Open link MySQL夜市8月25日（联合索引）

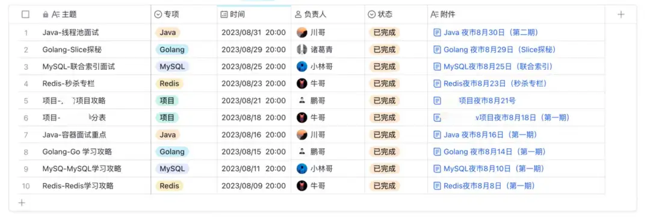(498, 67)
